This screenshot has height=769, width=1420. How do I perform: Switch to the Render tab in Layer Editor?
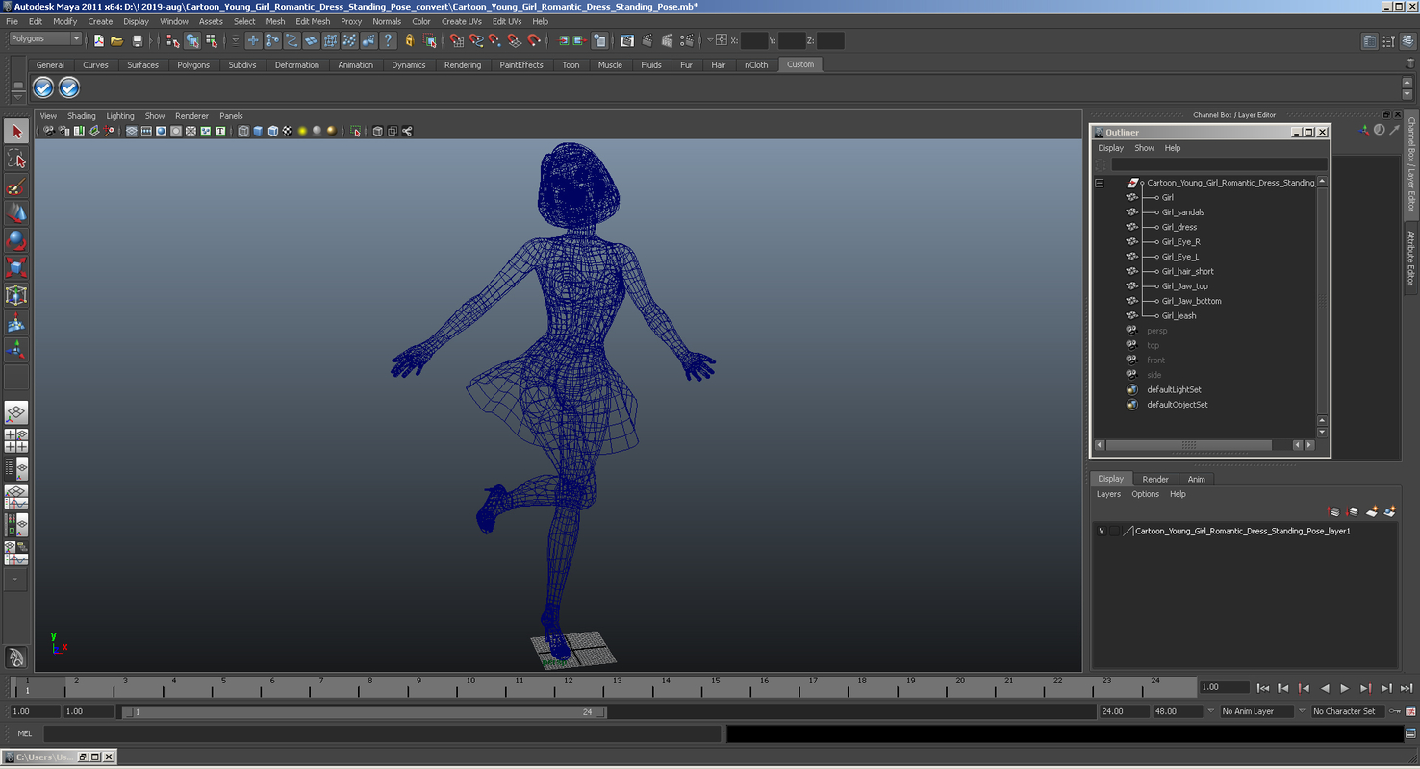pyautogui.click(x=1154, y=479)
